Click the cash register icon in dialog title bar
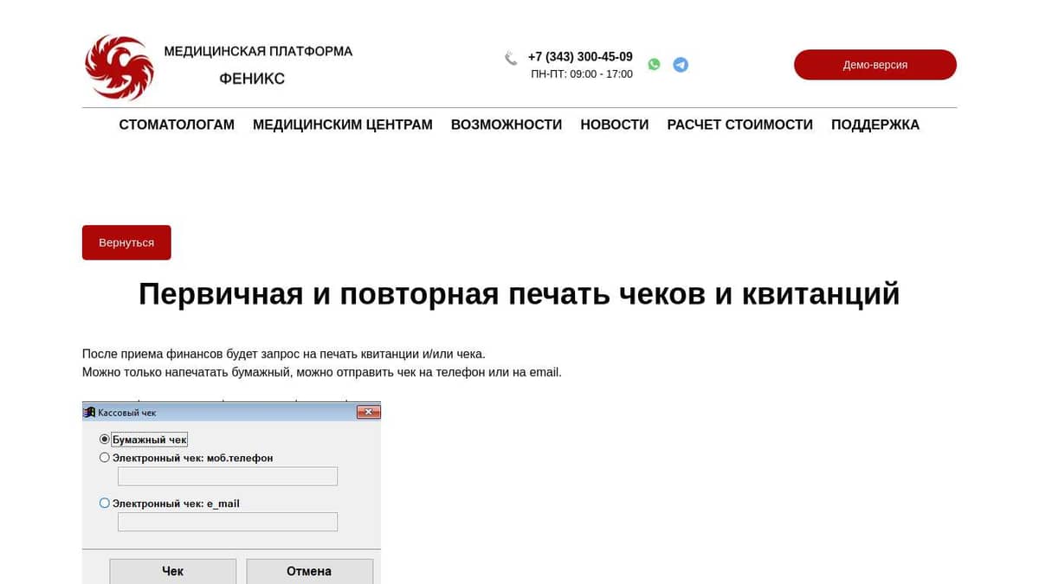Image resolution: width=1039 pixels, height=584 pixels. [x=89, y=412]
